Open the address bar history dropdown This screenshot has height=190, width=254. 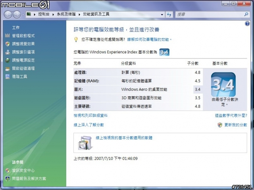coord(162,15)
